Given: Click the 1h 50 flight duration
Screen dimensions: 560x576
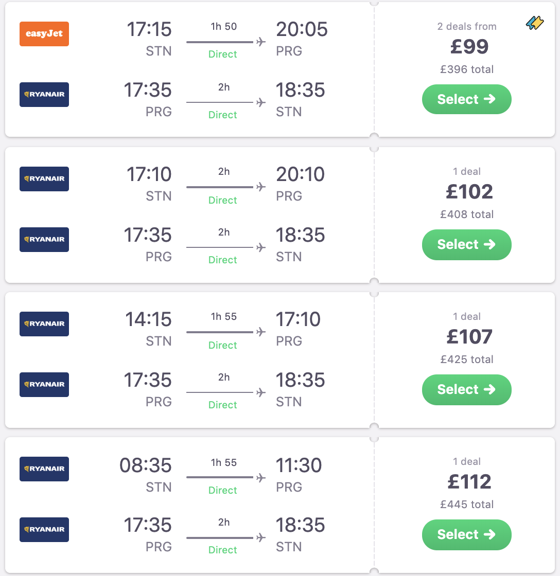Looking at the screenshot, I should pyautogui.click(x=224, y=27).
